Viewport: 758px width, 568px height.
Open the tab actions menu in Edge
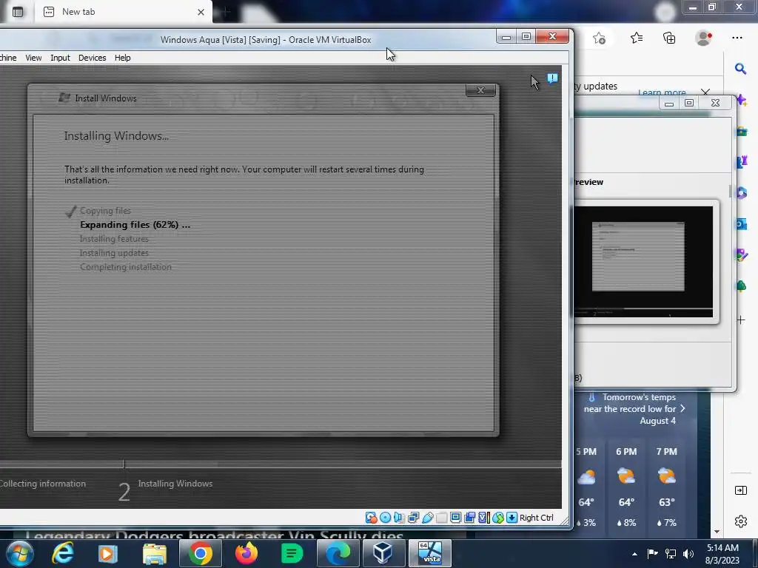click(x=18, y=12)
